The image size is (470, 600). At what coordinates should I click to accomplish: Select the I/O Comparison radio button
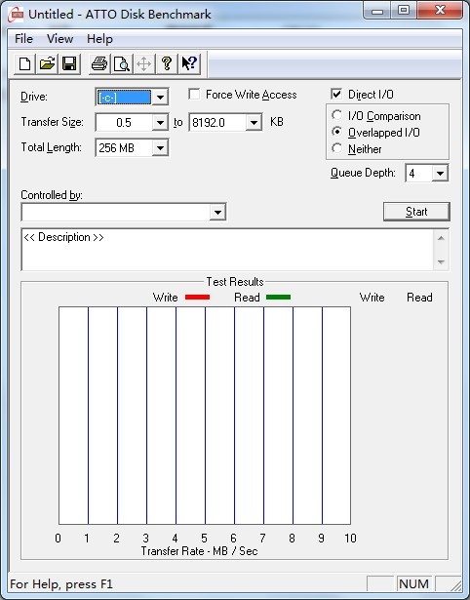(337, 115)
